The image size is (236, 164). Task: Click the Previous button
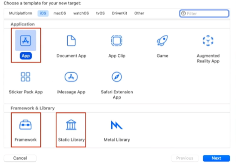tap(185, 158)
